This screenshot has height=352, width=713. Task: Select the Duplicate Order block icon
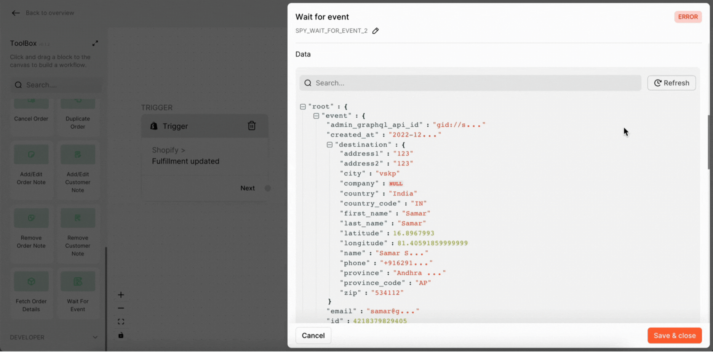click(x=78, y=103)
